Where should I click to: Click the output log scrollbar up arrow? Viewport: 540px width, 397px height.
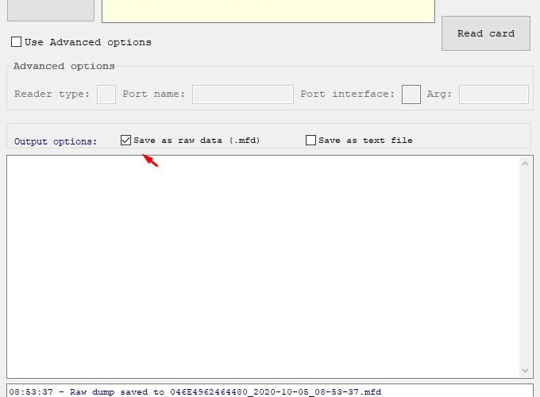click(525, 164)
